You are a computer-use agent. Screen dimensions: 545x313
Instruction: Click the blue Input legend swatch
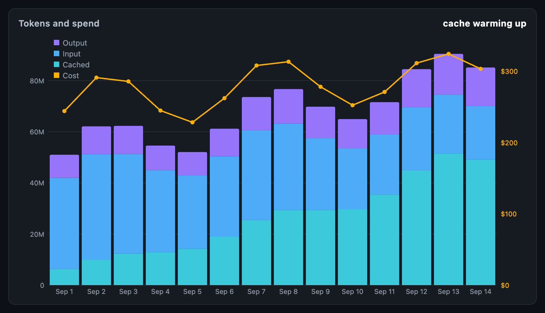pos(57,53)
